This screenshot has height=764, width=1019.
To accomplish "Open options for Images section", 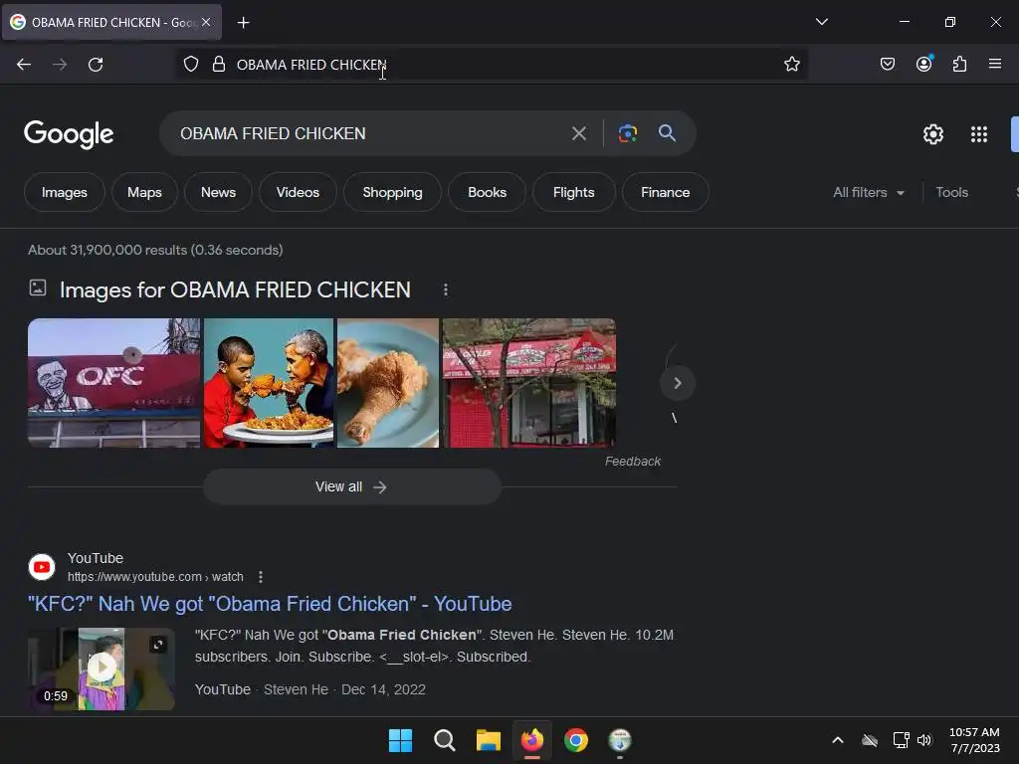I will coord(446,289).
